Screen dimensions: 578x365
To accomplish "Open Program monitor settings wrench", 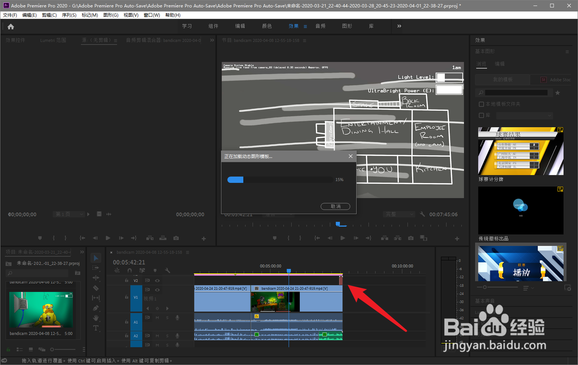I will pyautogui.click(x=422, y=214).
